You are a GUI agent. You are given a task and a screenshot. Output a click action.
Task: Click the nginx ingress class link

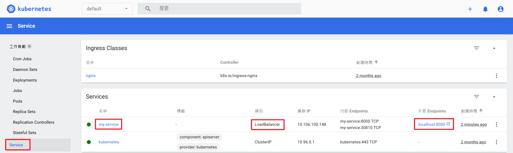[x=91, y=76]
